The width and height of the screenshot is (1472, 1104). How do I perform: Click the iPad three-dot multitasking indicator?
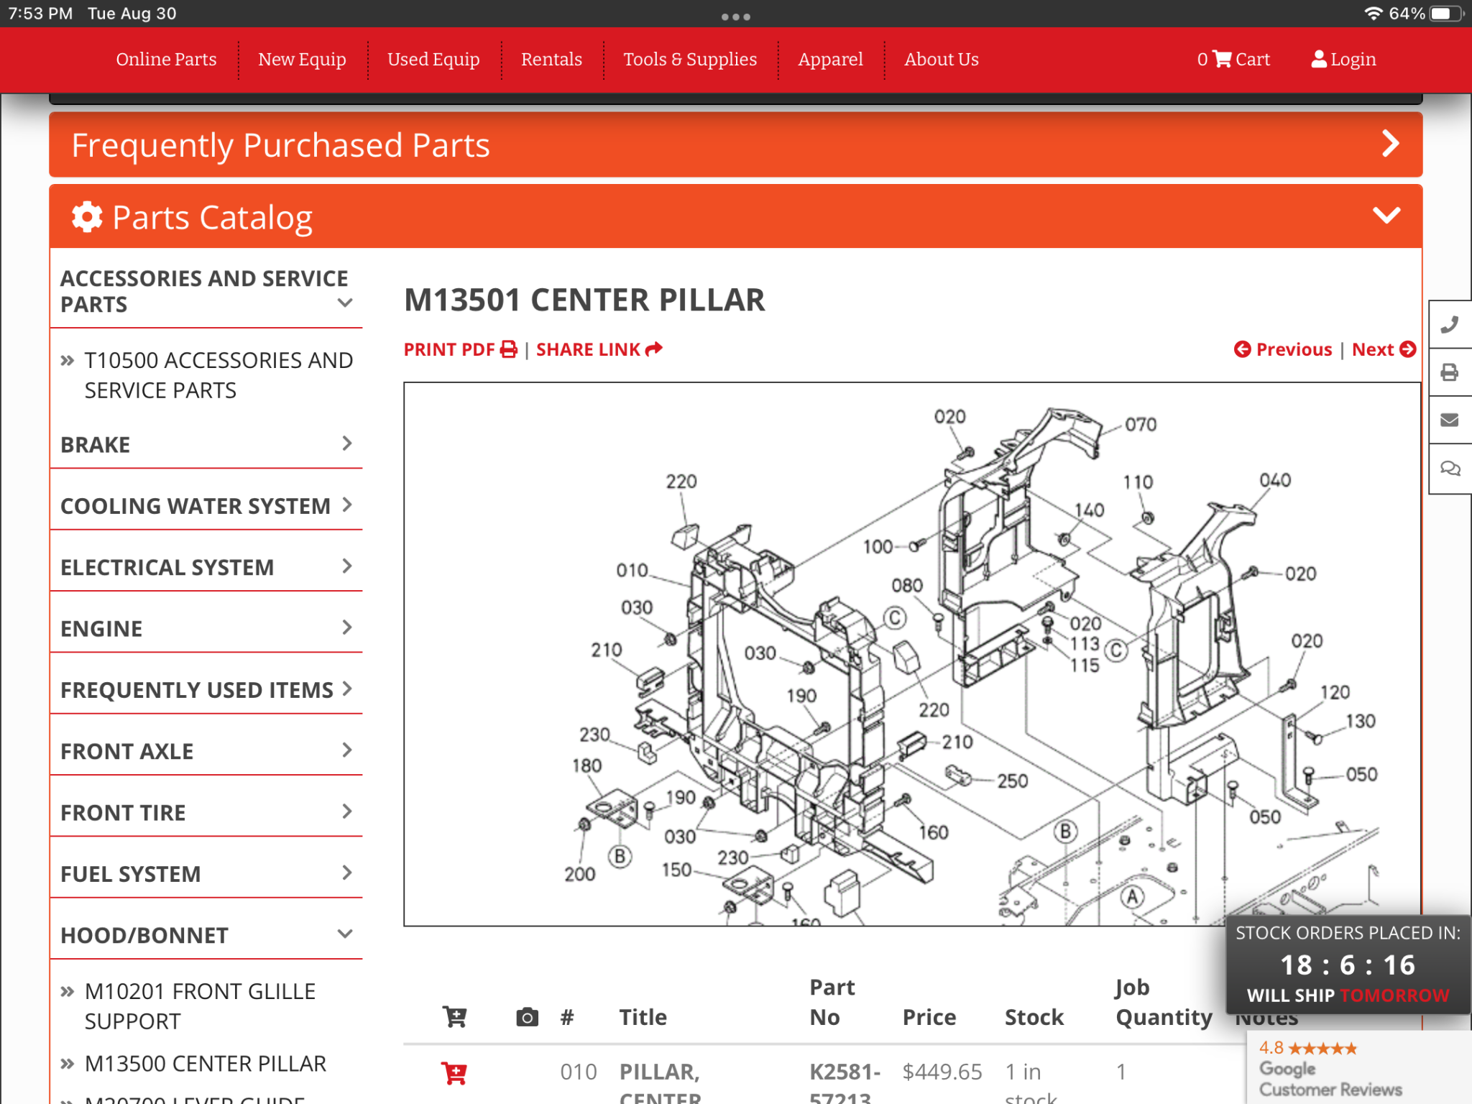point(735,16)
